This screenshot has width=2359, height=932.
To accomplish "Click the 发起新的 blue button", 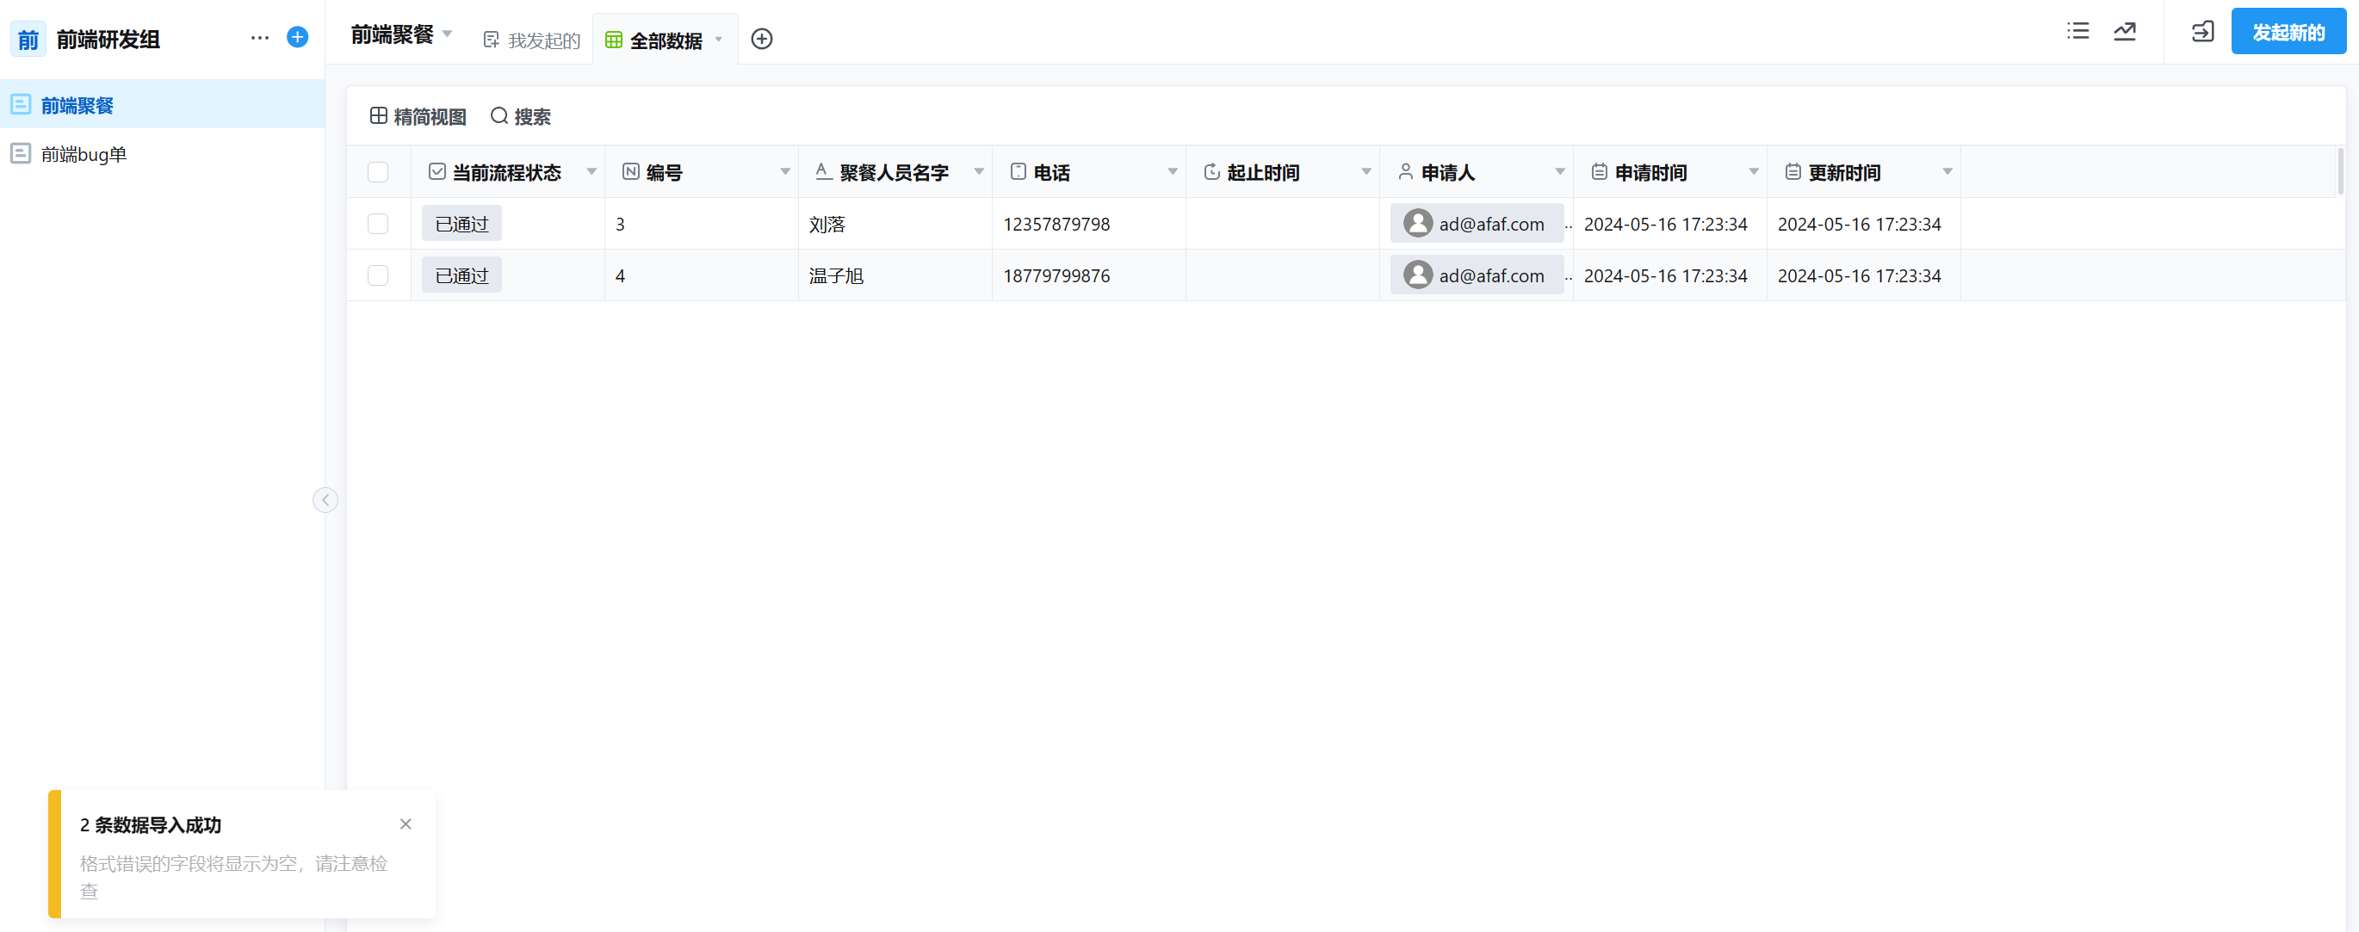I will 2288,30.
